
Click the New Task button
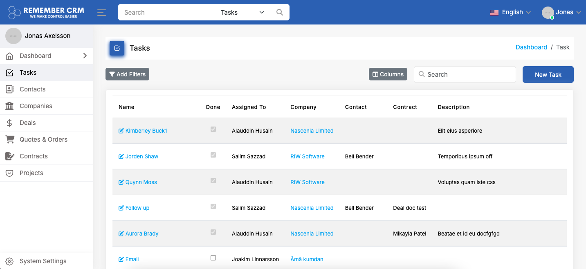click(548, 74)
